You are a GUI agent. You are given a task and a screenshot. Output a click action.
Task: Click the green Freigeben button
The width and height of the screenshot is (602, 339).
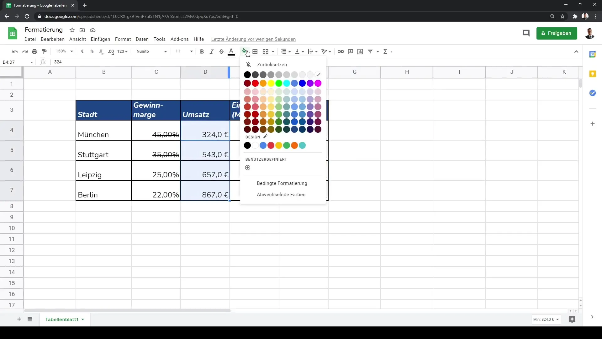click(x=557, y=33)
